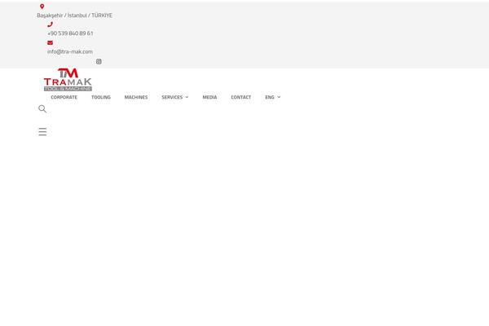Expand the ENG language chevron
Screen dimensions: 489x326
pos(279,97)
